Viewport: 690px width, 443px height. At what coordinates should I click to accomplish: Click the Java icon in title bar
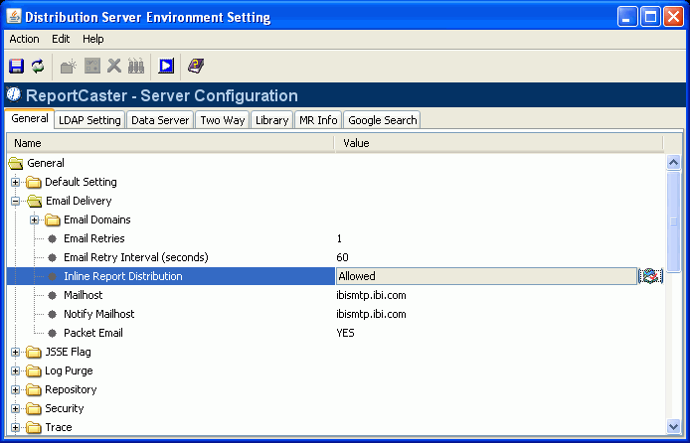(x=14, y=16)
